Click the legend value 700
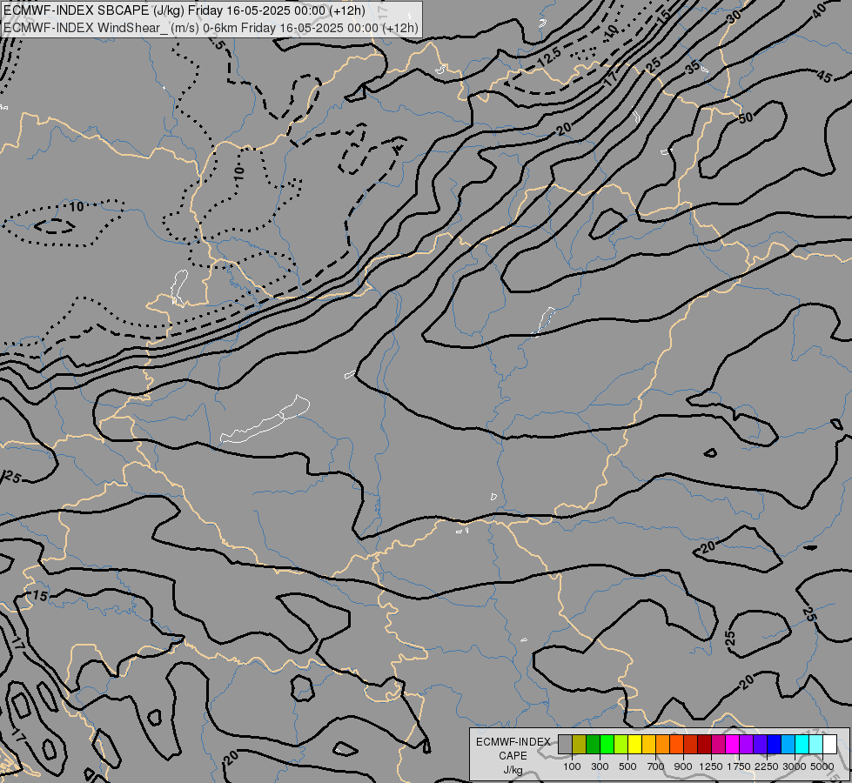 click(656, 766)
